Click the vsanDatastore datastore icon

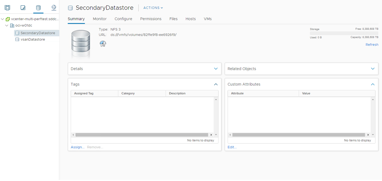(x=17, y=39)
